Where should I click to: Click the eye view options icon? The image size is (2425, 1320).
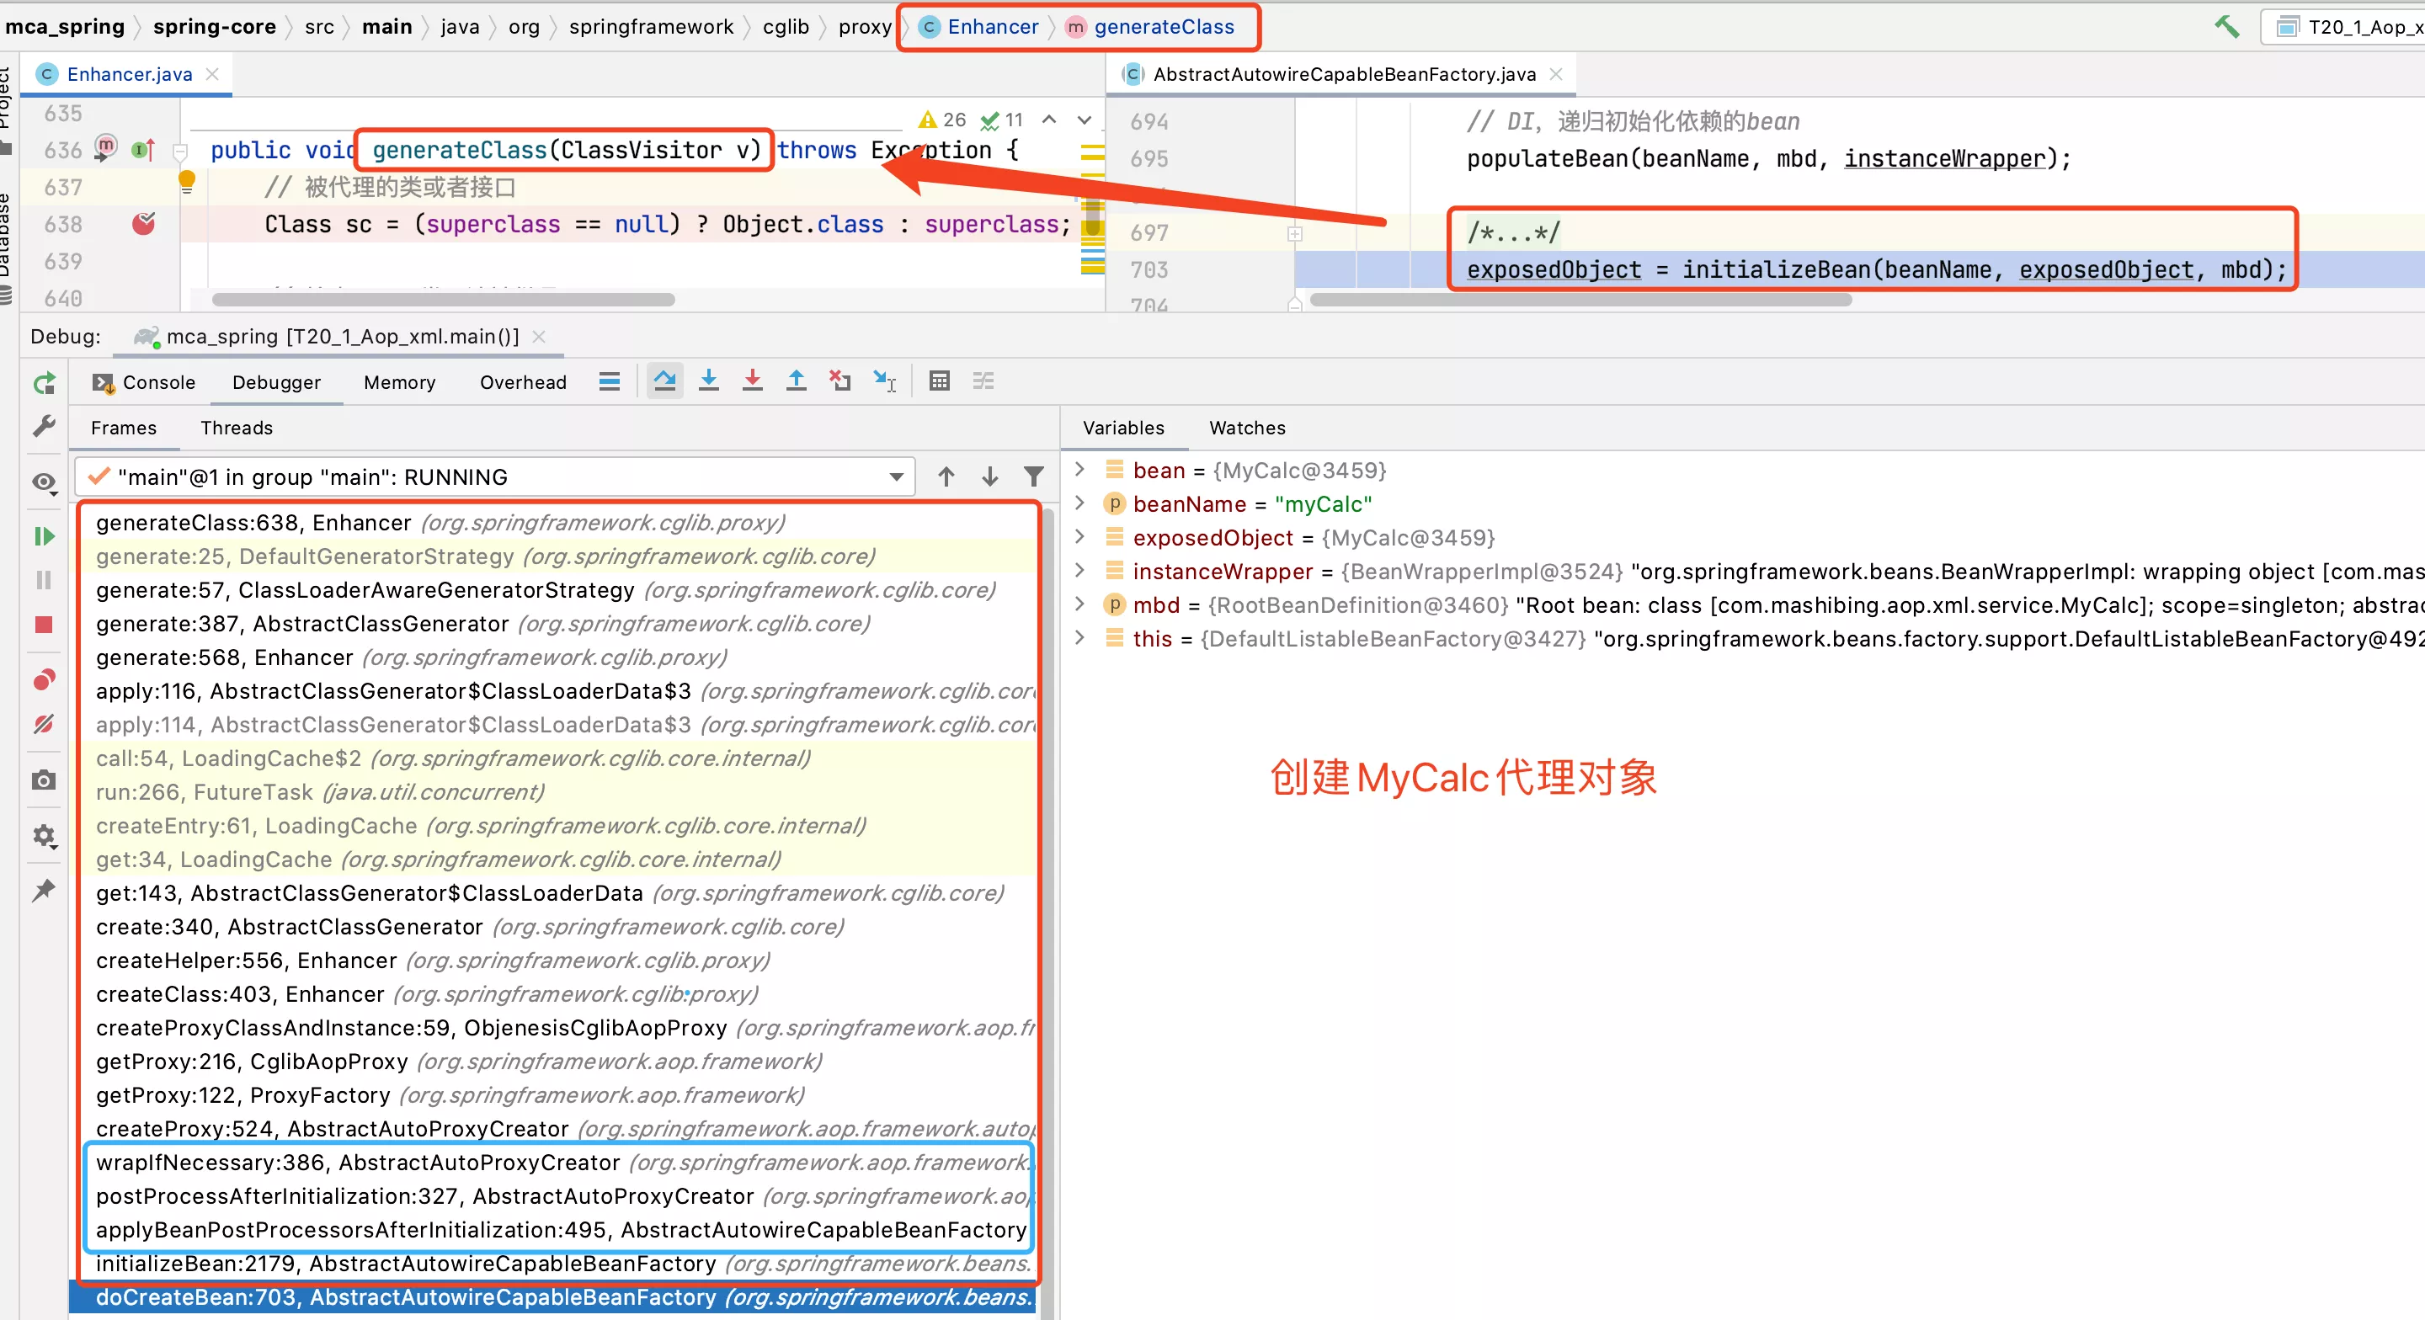tap(45, 483)
